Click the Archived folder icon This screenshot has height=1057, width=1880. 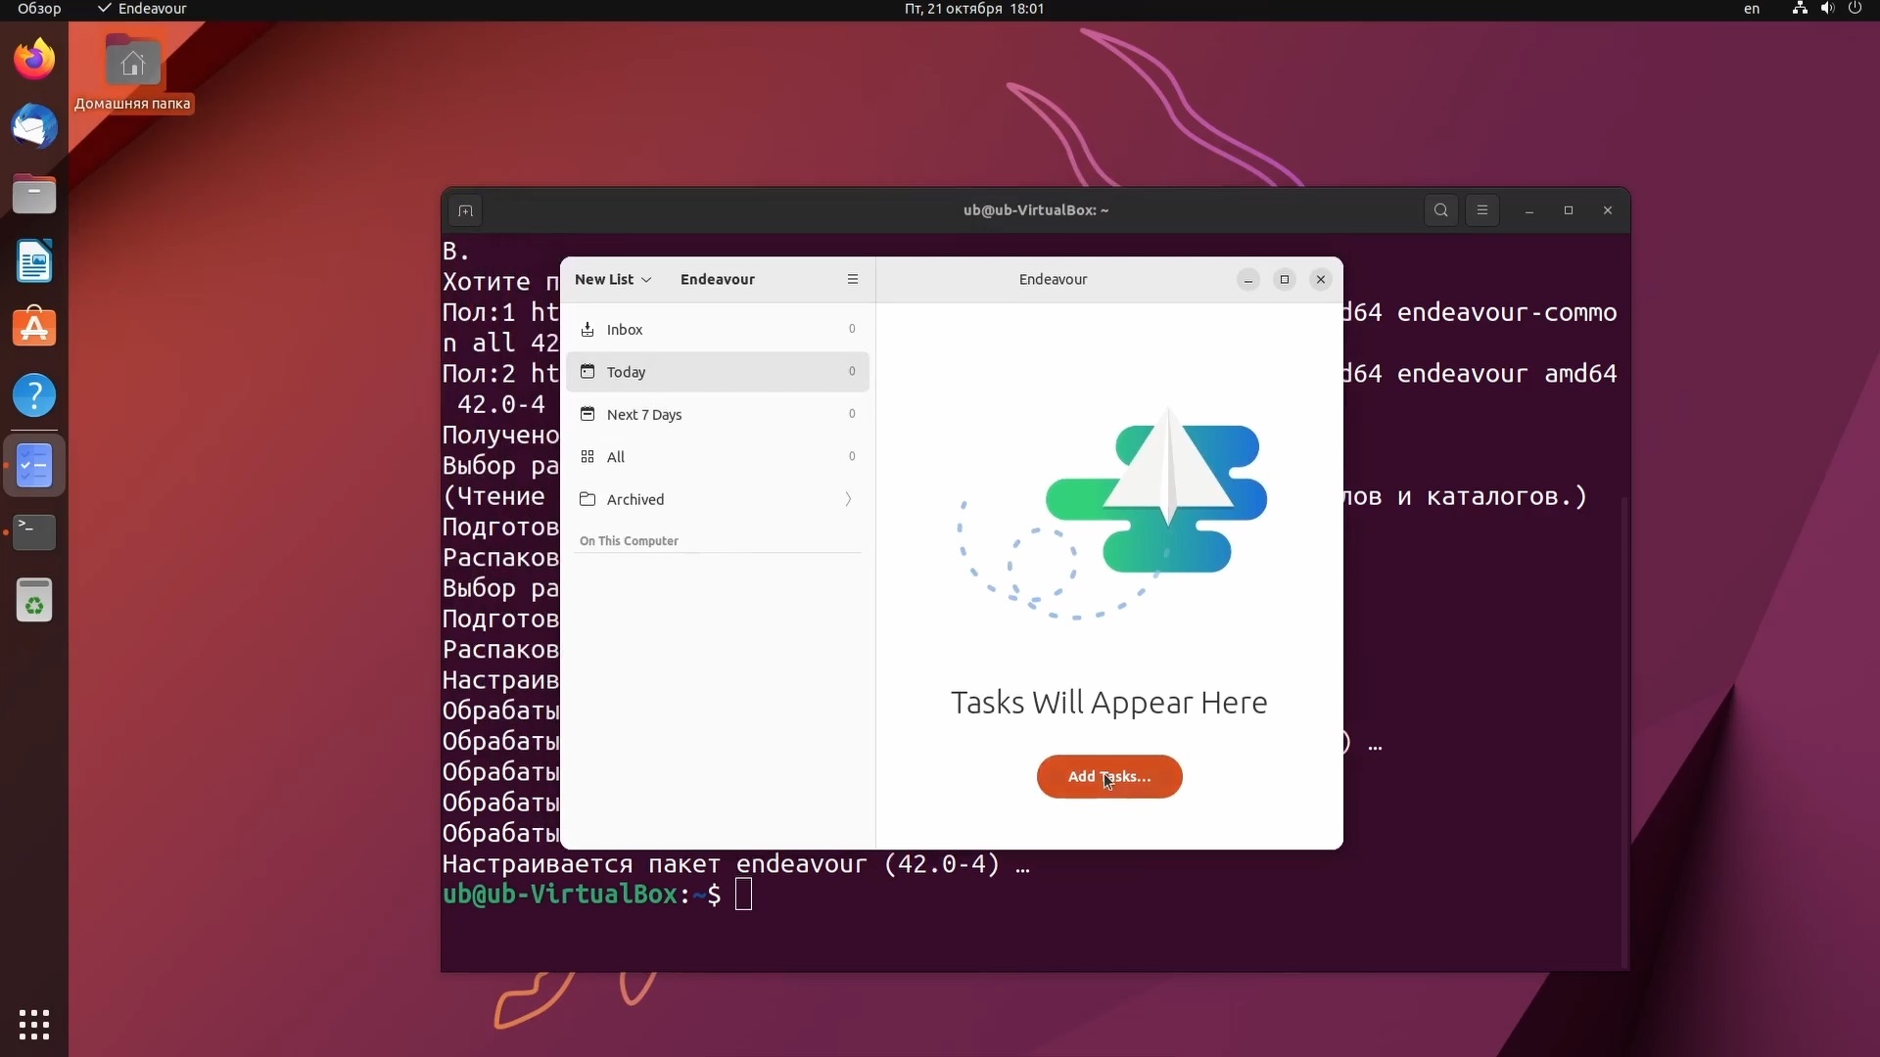pyautogui.click(x=587, y=499)
